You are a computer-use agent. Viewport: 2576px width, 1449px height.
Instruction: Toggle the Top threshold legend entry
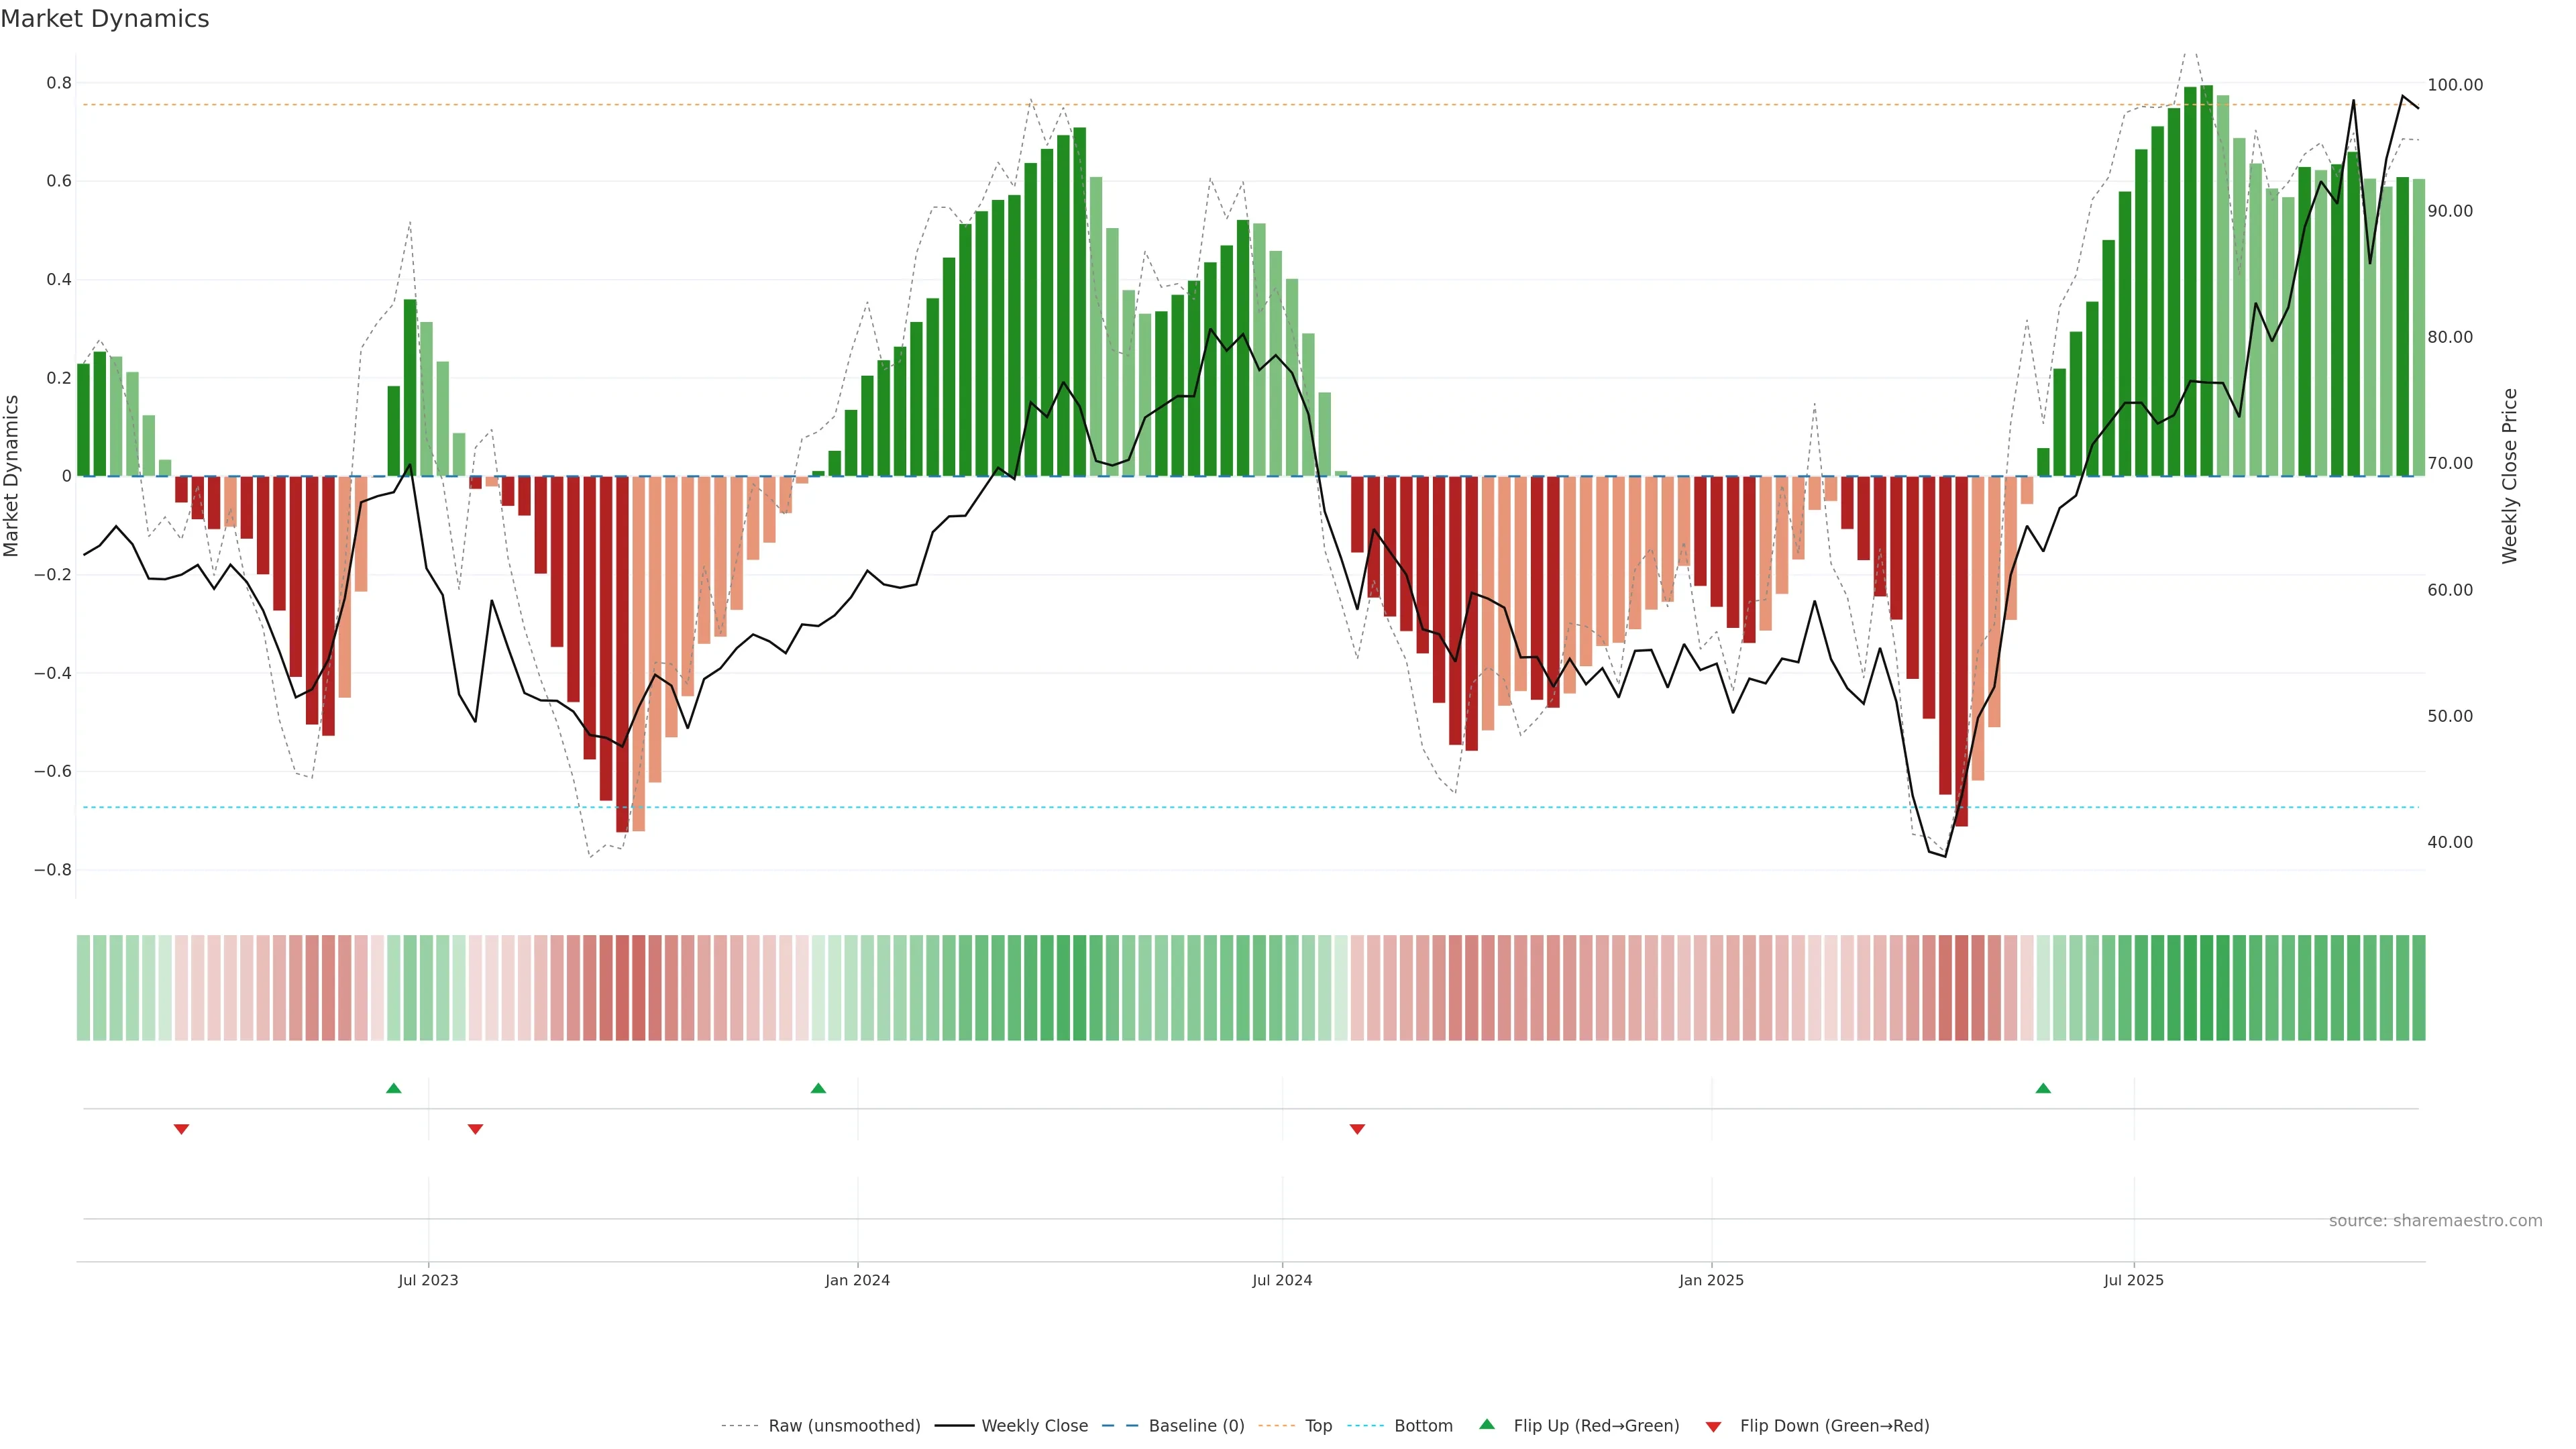click(1318, 1426)
